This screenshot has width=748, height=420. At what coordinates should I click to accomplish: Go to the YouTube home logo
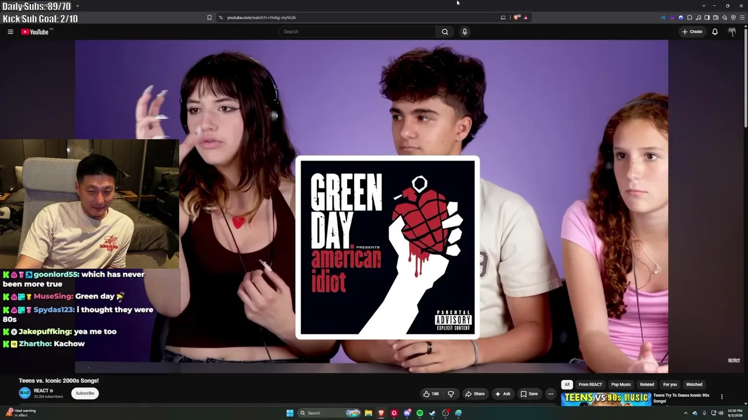pos(35,32)
